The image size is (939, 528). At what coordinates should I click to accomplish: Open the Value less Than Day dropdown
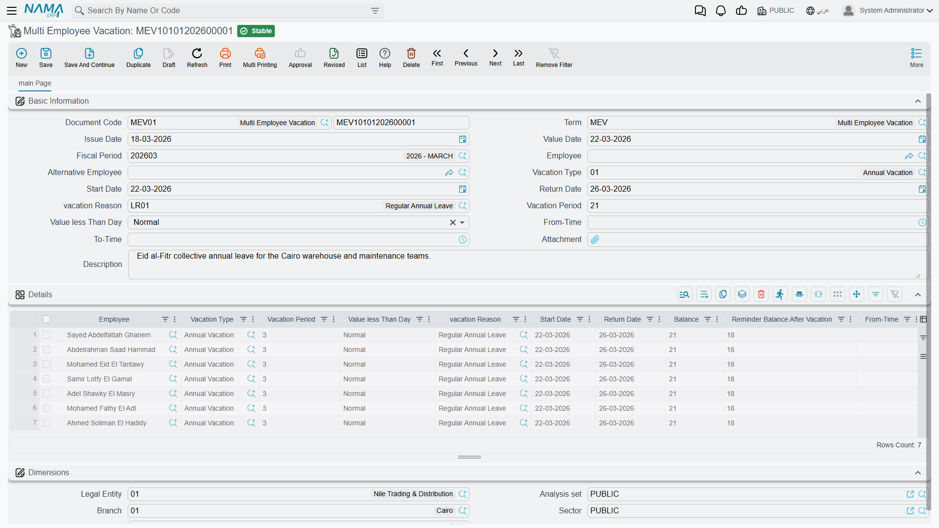(x=462, y=222)
